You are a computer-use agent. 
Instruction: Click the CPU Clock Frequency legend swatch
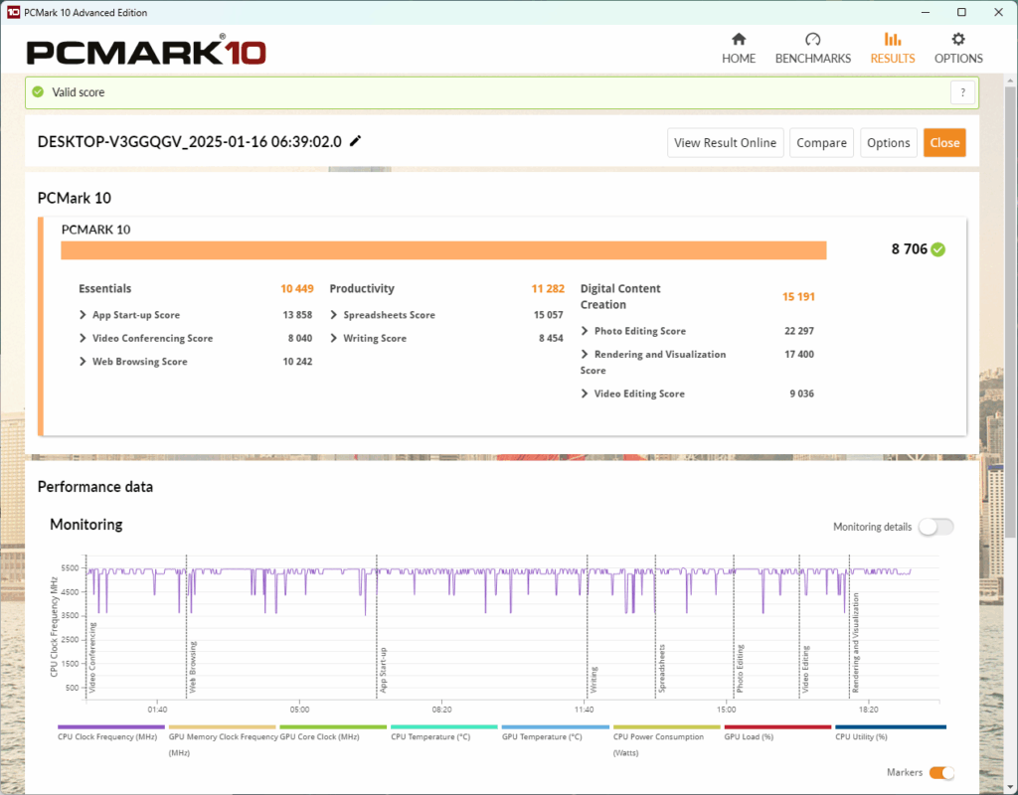(111, 726)
